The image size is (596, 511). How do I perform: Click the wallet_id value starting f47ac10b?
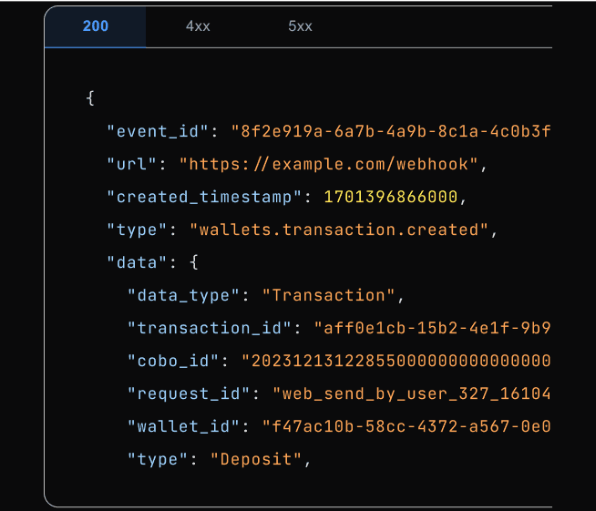(x=406, y=426)
